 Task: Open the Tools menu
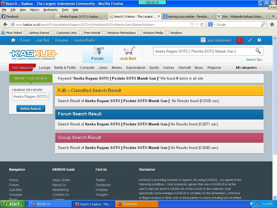tap(65, 10)
